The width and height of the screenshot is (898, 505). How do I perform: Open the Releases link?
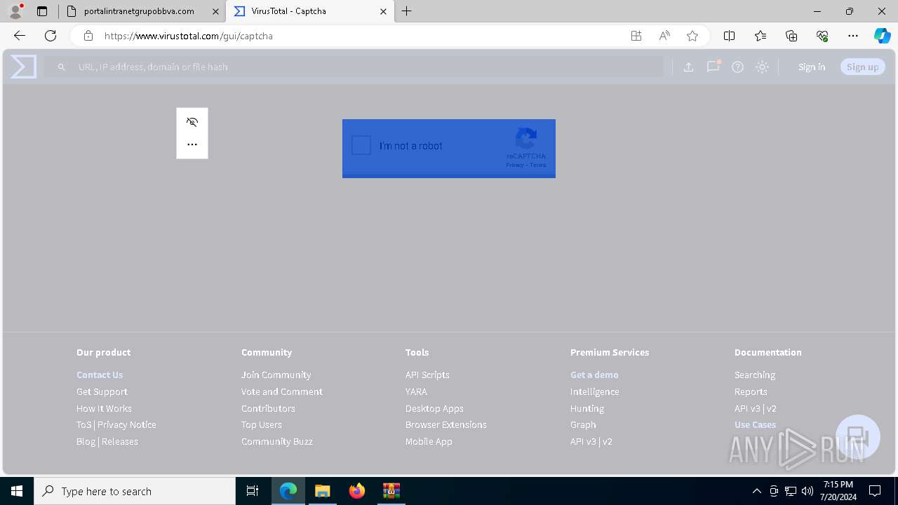point(120,442)
